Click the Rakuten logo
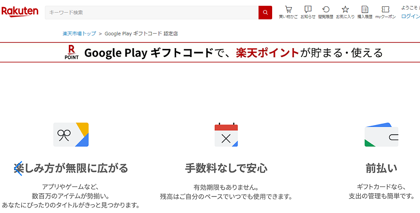This screenshot has width=420, height=213. pos(20,12)
